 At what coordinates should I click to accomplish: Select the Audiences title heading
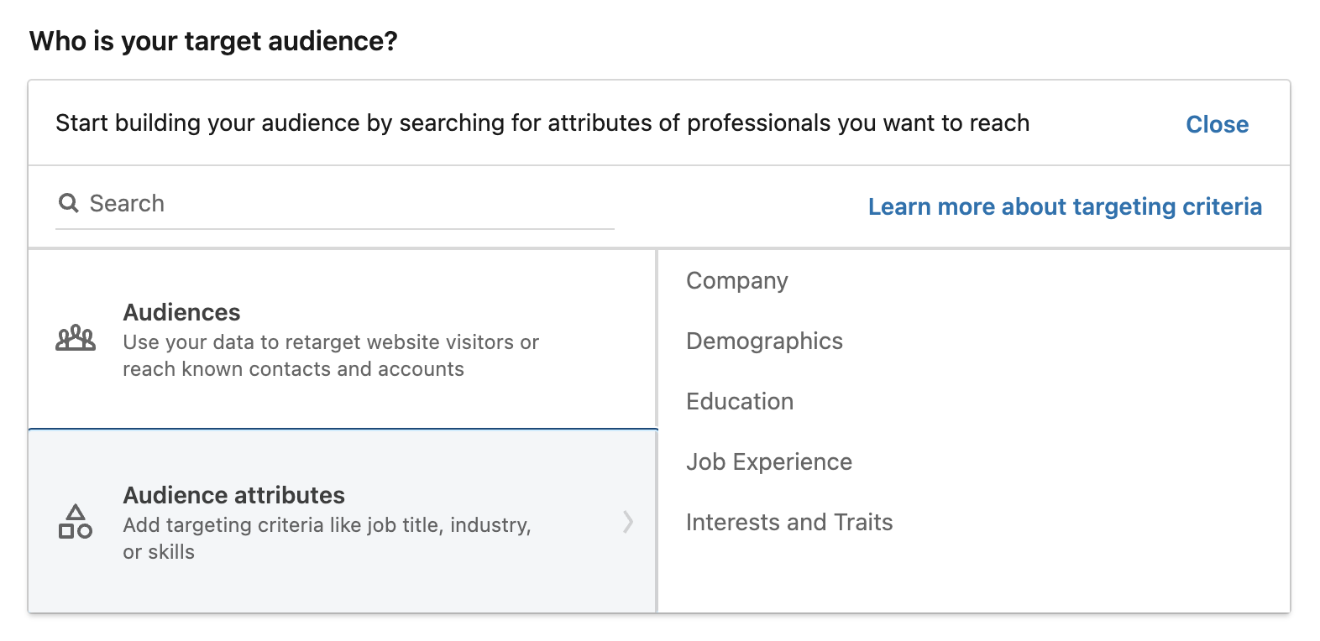[x=181, y=312]
